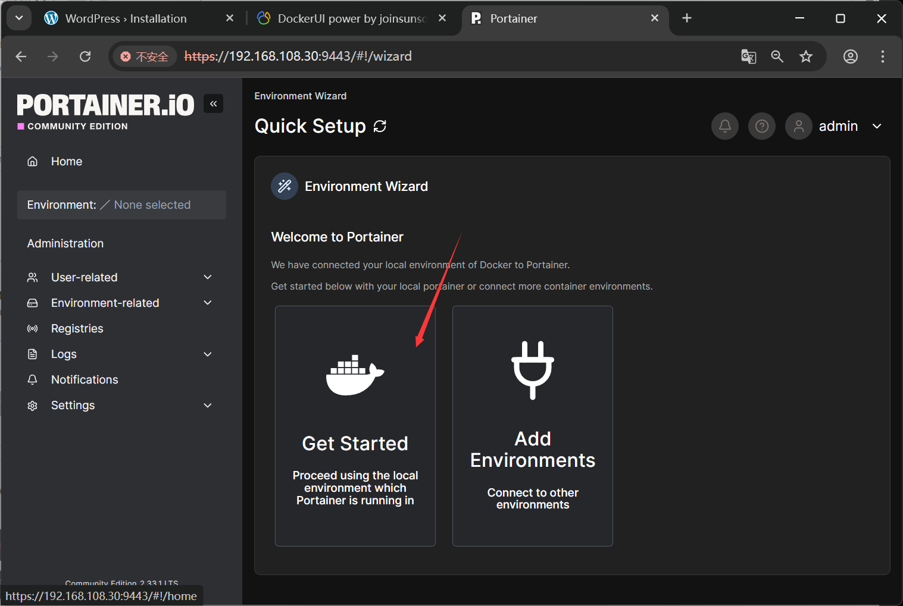903x606 pixels.
Task: Open the tab search dropdown arrow
Action: click(x=19, y=18)
